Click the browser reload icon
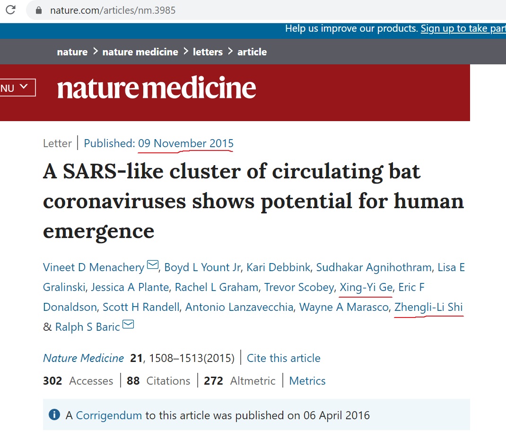Screen dimensions: 506x432 (x=10, y=10)
